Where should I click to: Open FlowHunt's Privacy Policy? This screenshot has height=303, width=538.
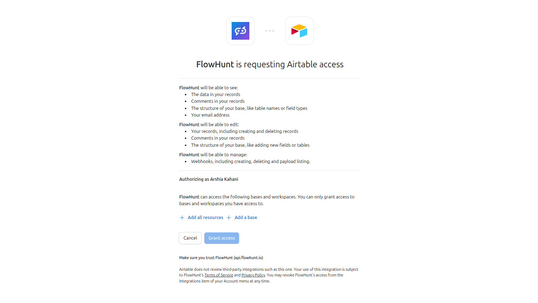click(x=253, y=275)
